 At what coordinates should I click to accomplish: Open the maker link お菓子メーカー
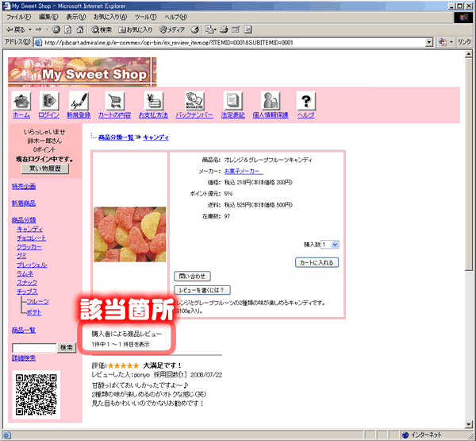pos(244,171)
